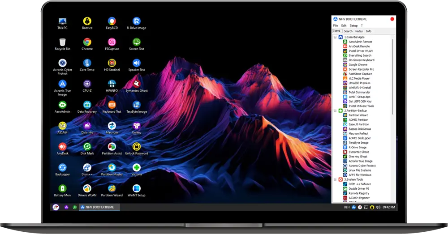Viewport: 448px width, 234px height.
Task: Open the Edit menu
Action: pos(344,26)
